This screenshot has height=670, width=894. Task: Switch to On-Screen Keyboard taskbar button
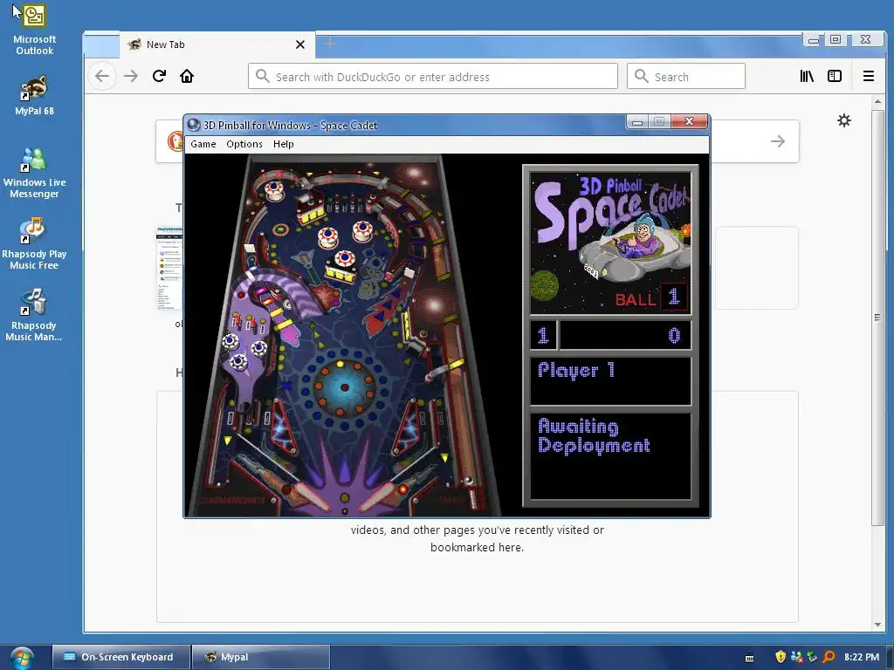[x=120, y=657]
